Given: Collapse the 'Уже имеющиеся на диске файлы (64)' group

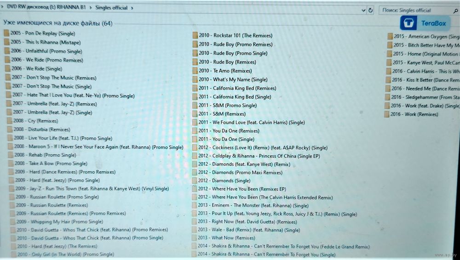Looking at the screenshot, I should point(57,23).
